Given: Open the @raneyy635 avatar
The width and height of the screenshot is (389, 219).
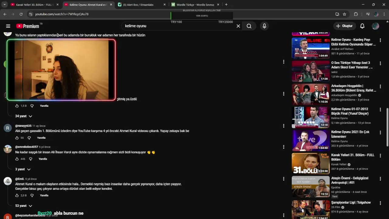Looking at the screenshot, I should [8, 128].
